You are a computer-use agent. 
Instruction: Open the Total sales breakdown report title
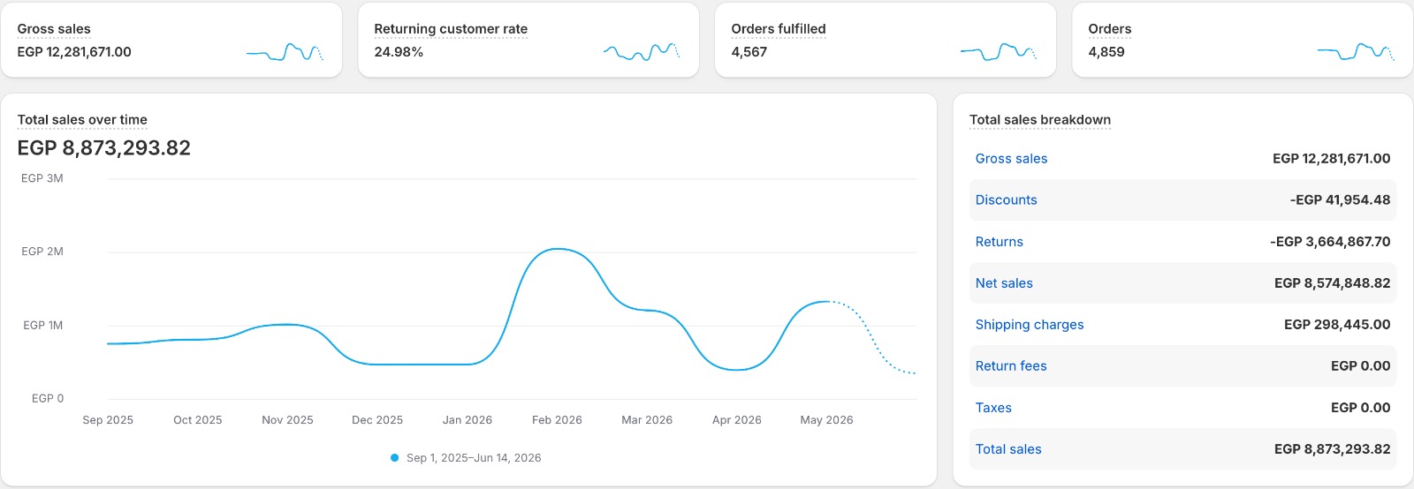(1040, 120)
